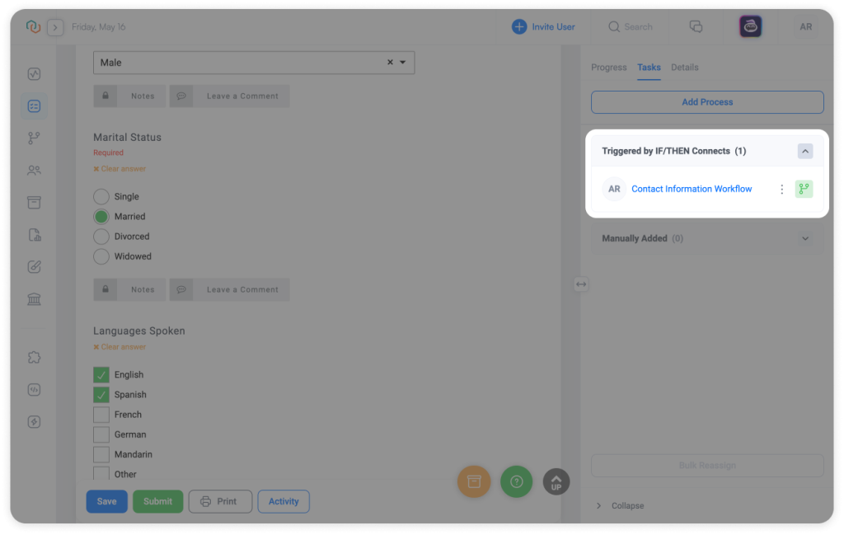Open the bank building icon in sidebar

(34, 299)
